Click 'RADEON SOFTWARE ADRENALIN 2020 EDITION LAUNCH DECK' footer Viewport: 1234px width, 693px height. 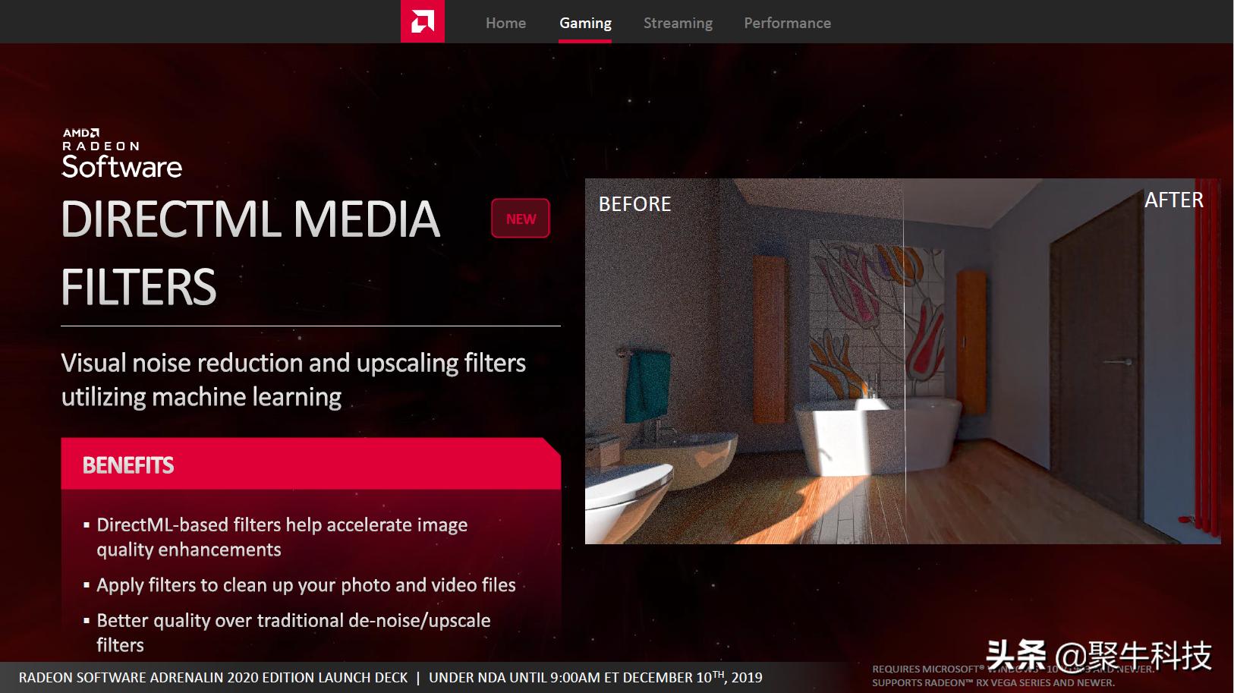click(x=213, y=677)
